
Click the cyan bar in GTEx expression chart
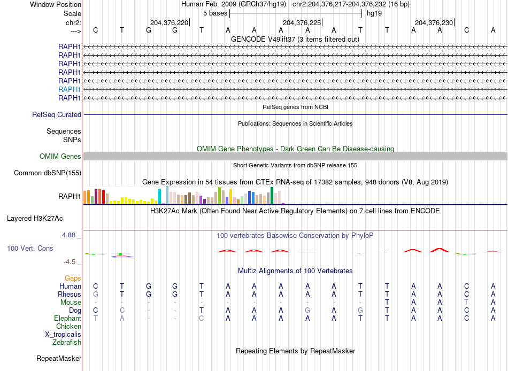click(159, 196)
